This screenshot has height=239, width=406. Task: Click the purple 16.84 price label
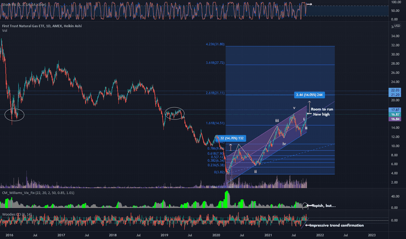click(x=395, y=119)
